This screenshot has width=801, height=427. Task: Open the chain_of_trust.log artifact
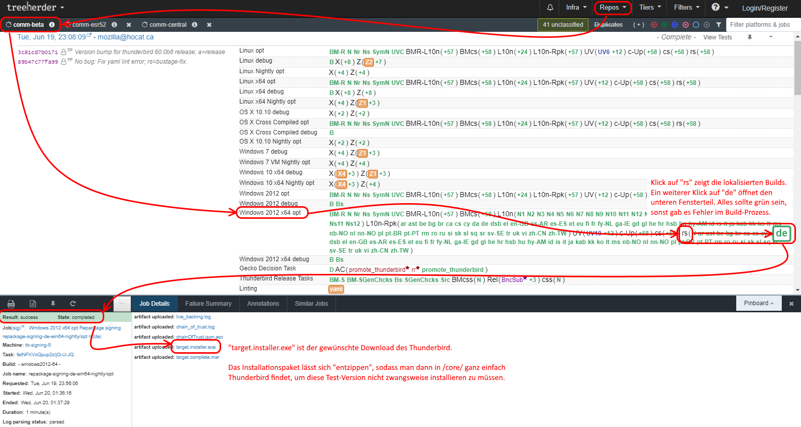click(x=195, y=327)
